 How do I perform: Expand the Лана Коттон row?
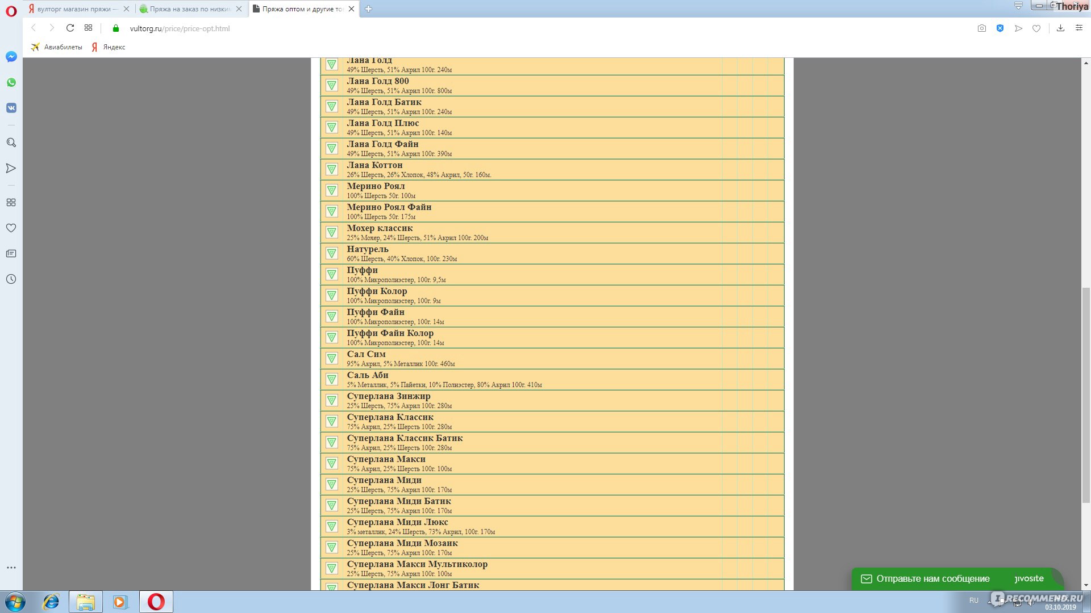click(x=332, y=170)
